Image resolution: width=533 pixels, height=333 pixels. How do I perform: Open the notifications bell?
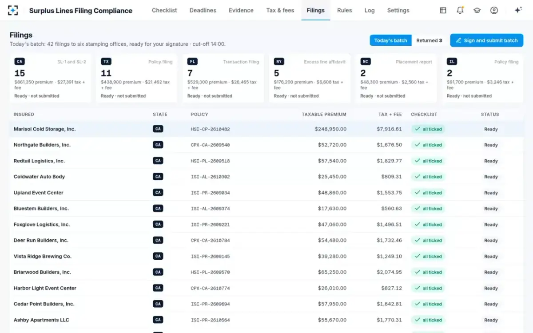tap(460, 10)
